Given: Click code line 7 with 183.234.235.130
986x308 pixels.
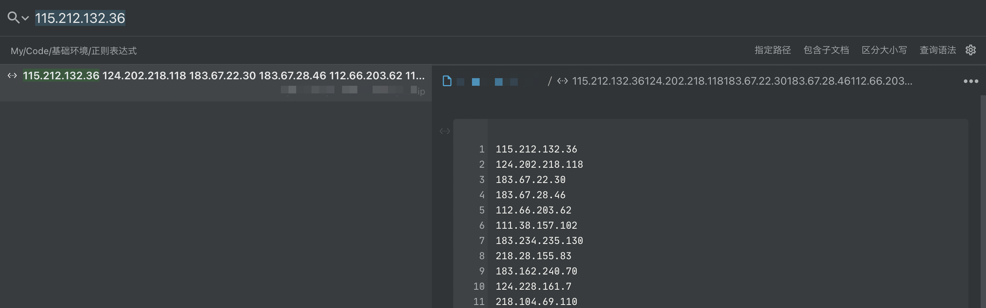Looking at the screenshot, I should click(539, 241).
